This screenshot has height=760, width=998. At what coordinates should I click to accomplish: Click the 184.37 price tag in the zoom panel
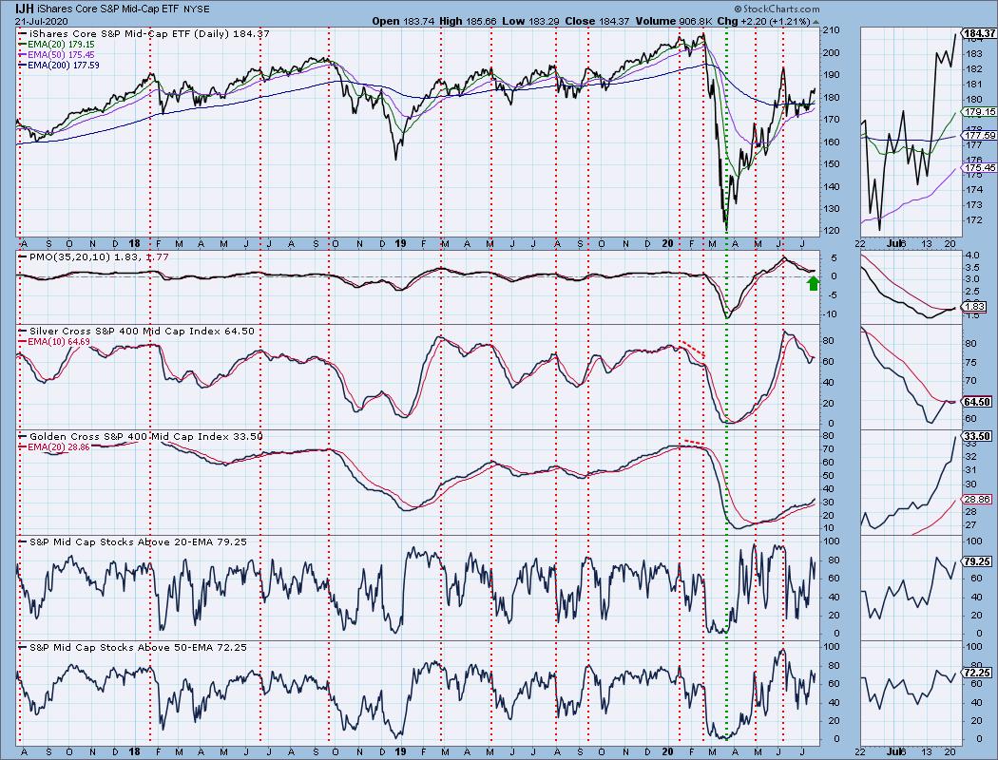click(x=980, y=33)
